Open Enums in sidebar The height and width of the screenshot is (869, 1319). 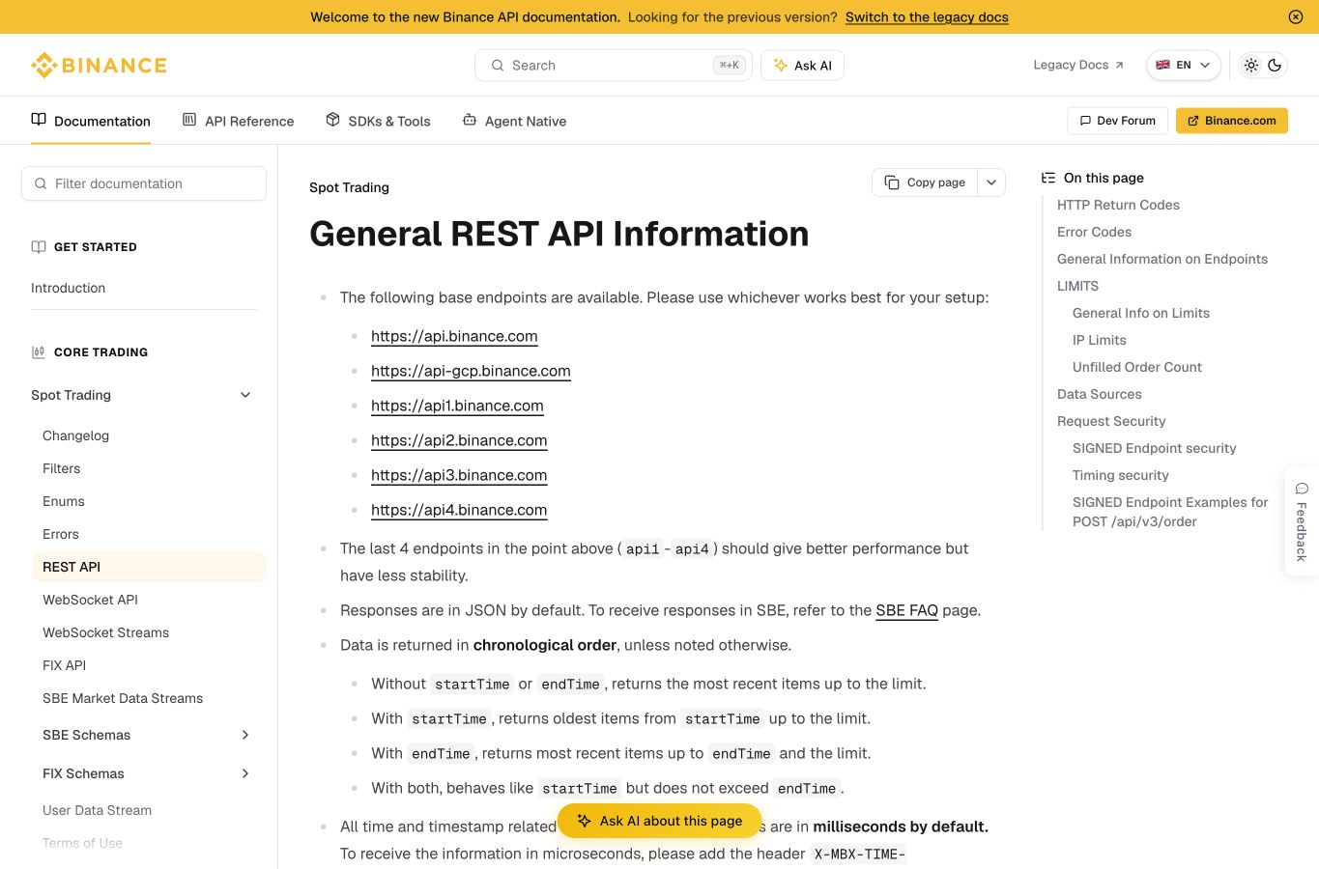tap(64, 501)
